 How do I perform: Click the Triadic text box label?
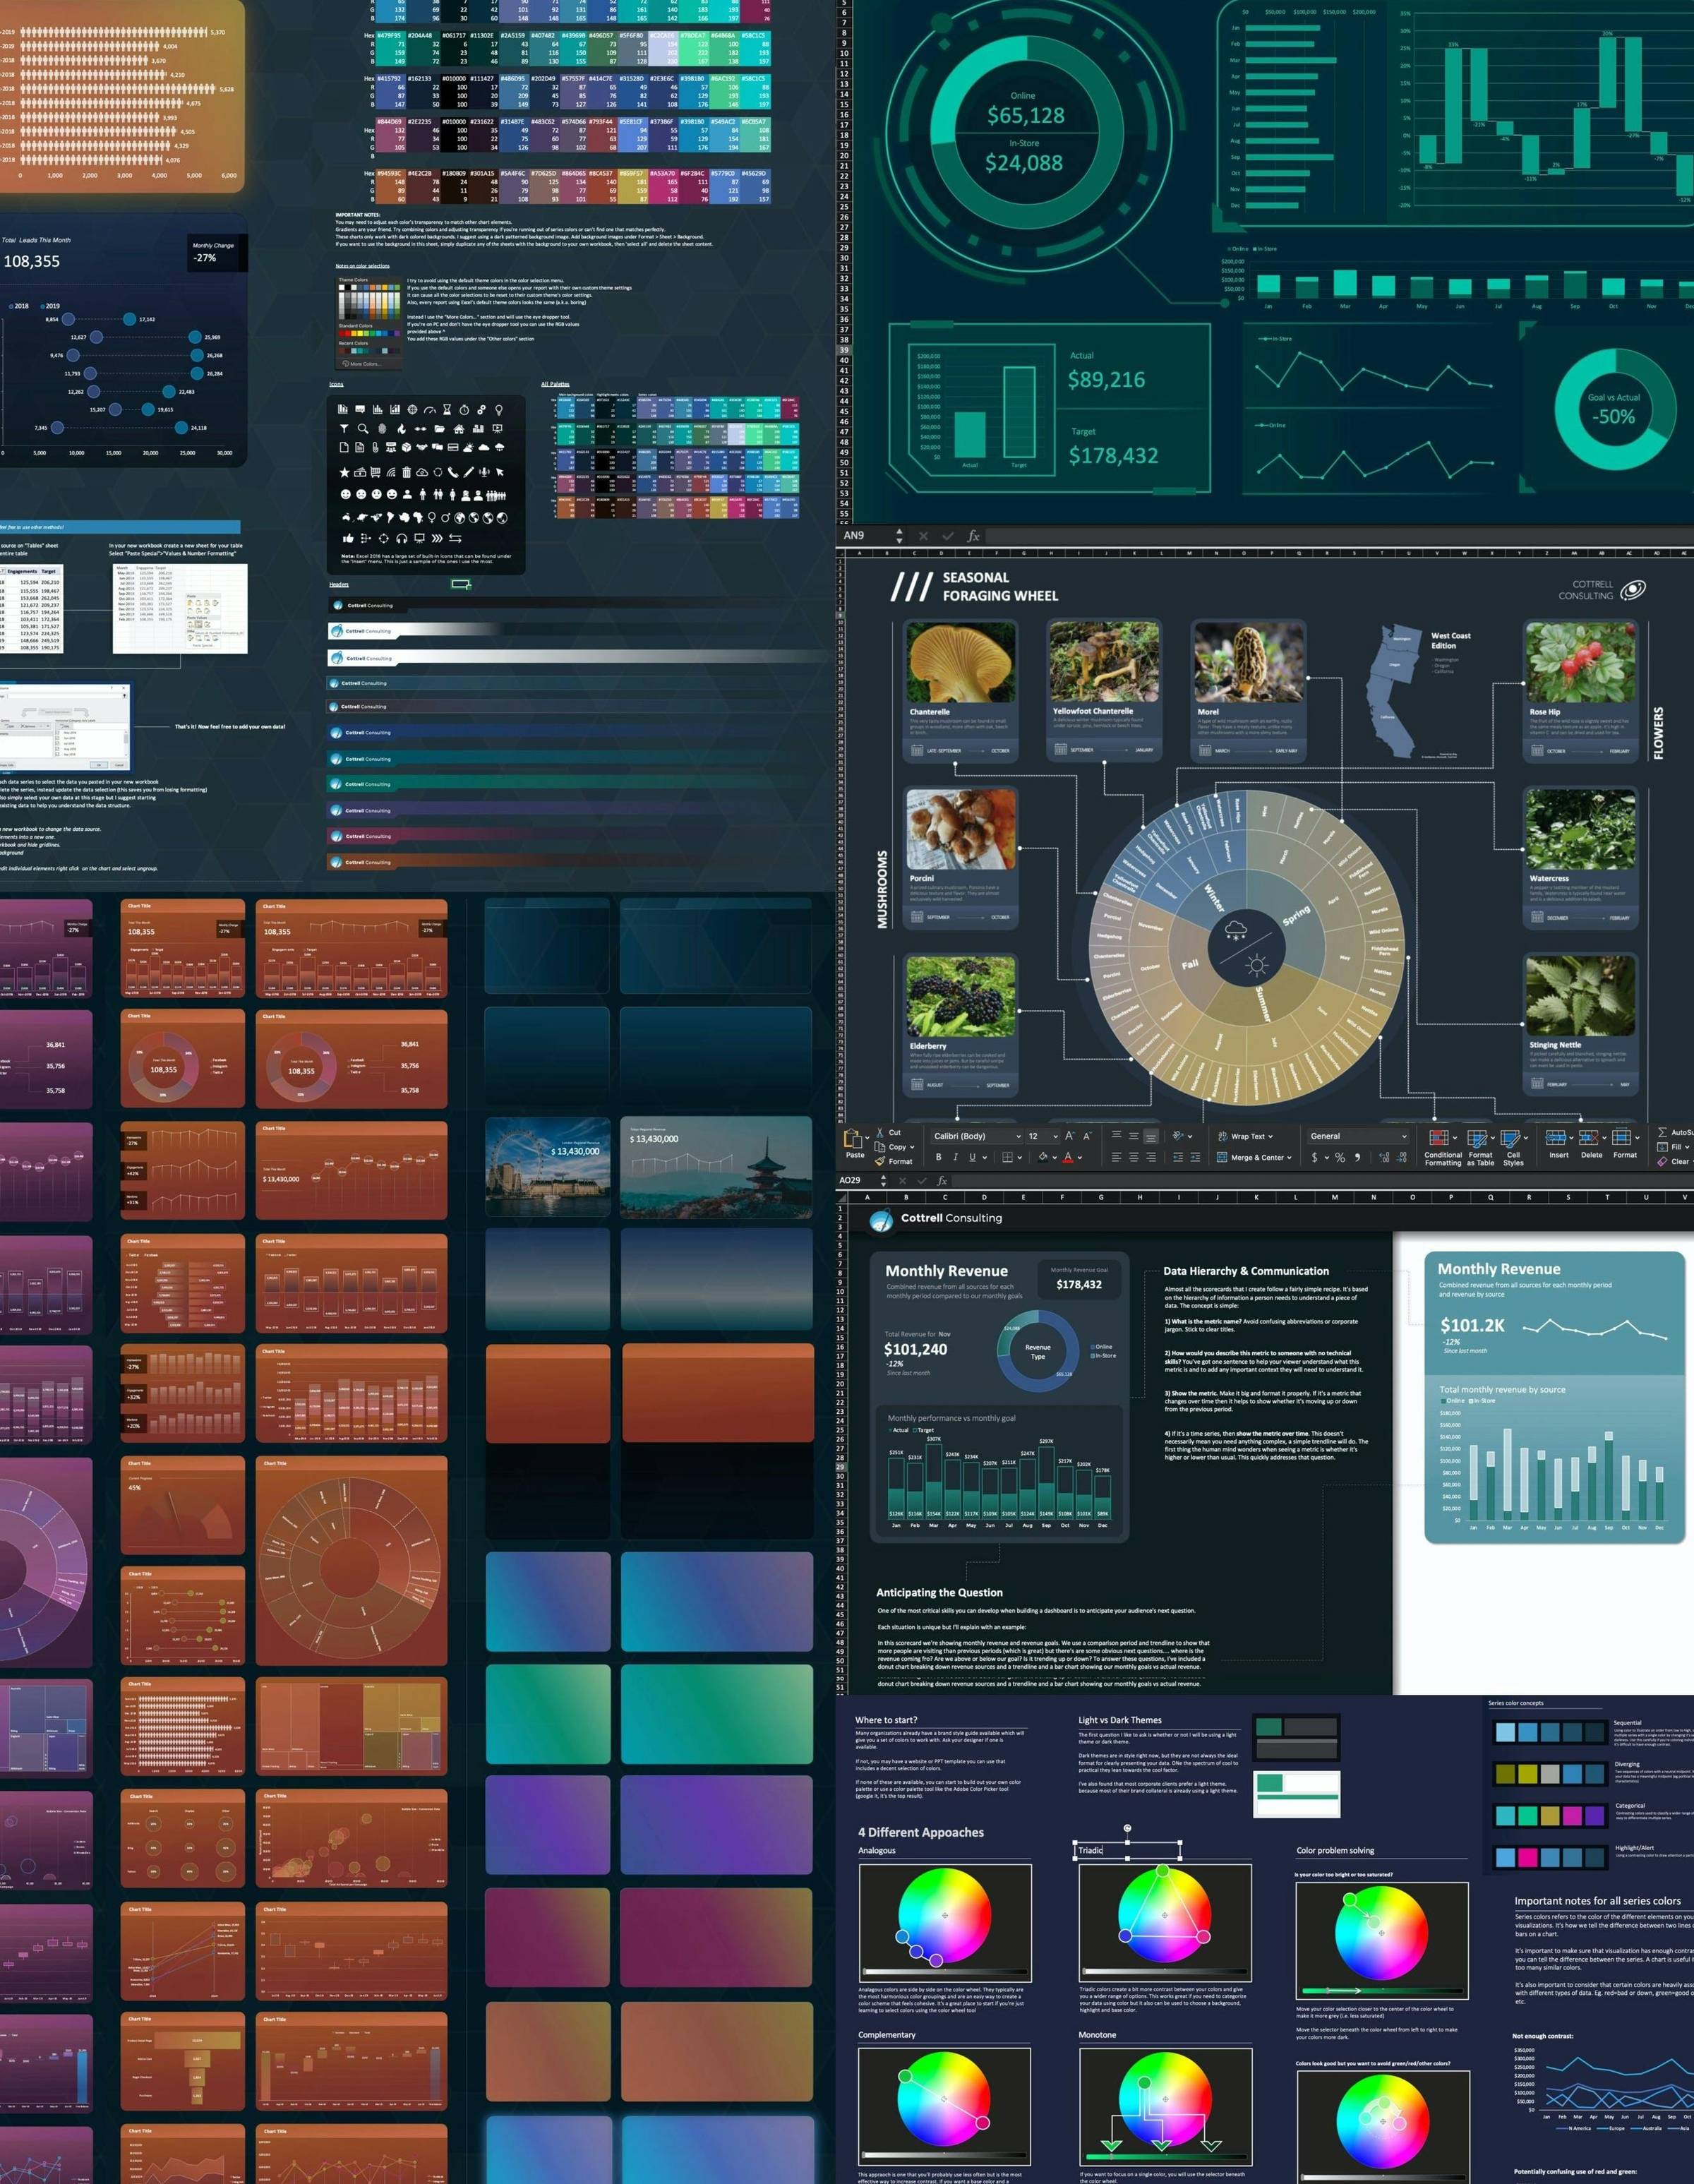pos(1090,1850)
